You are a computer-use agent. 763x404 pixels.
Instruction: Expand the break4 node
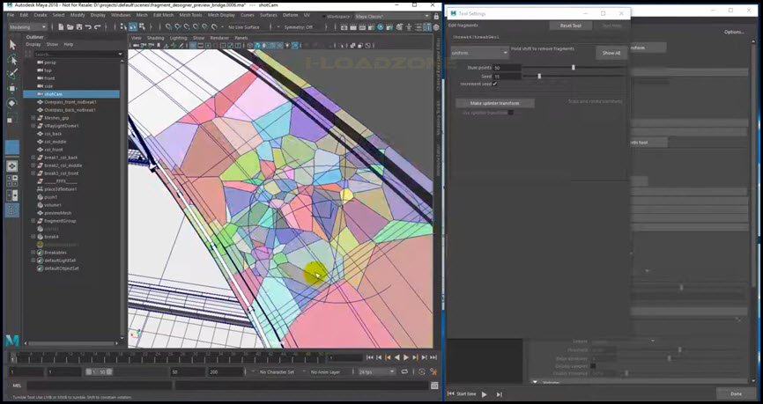point(33,237)
